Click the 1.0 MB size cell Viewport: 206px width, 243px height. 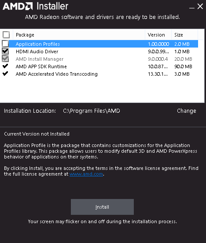182,52
